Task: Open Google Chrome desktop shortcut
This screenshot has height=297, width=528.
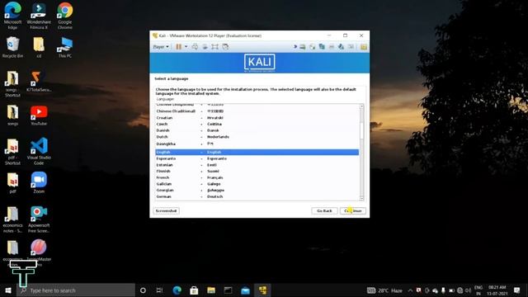Action: point(65,15)
